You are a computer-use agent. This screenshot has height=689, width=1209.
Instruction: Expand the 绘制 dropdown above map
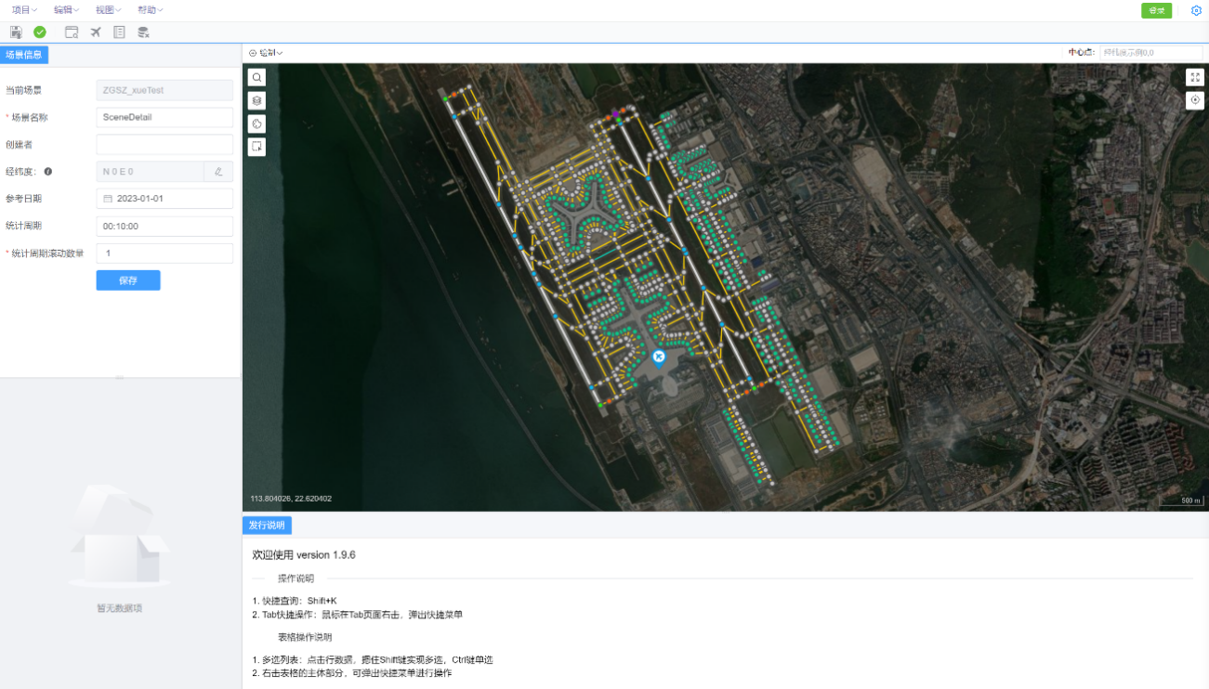click(266, 53)
